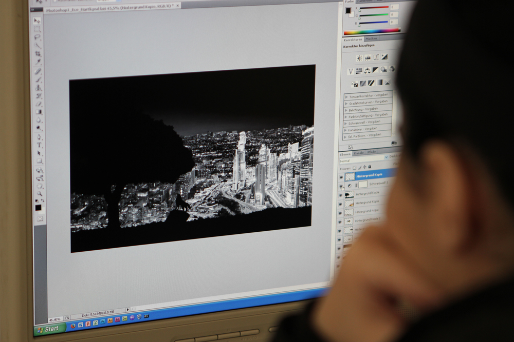Toggle Quick Mask mode in toolbox
This screenshot has width=514, height=342.
[x=40, y=219]
